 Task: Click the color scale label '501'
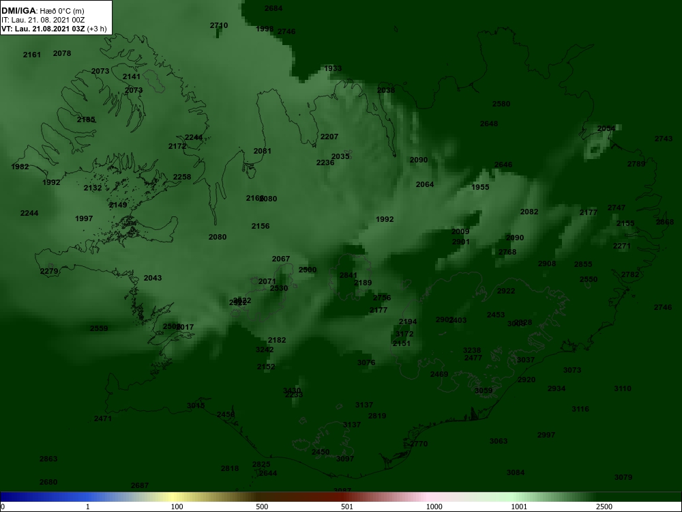click(346, 507)
